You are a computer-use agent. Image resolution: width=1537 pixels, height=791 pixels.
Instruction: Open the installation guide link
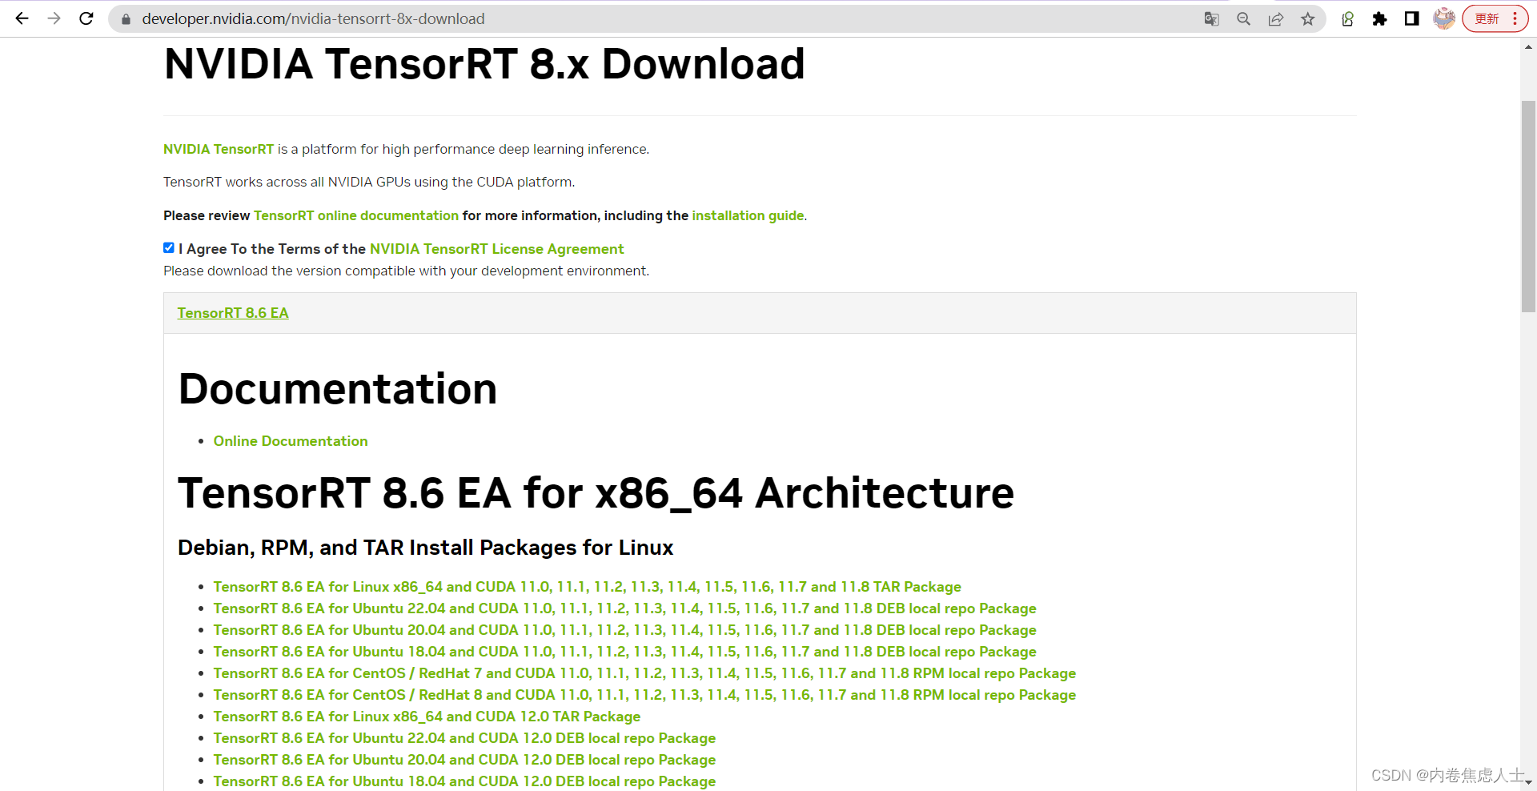point(748,215)
